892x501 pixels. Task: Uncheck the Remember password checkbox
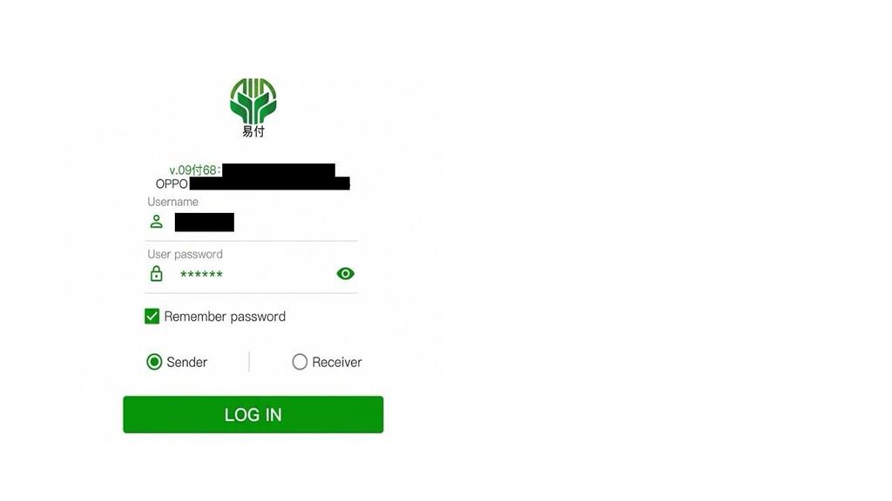(152, 317)
